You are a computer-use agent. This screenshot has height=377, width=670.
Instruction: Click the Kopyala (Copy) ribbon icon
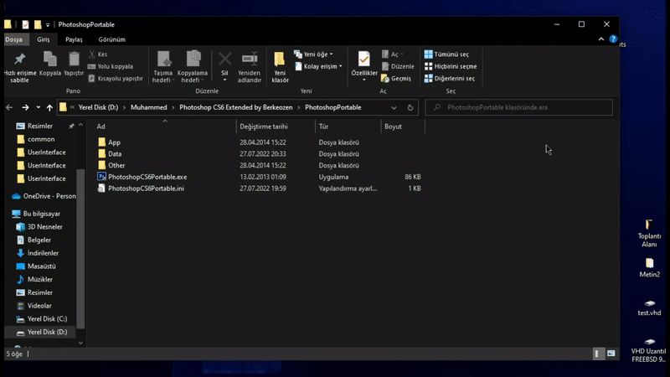pyautogui.click(x=50, y=60)
